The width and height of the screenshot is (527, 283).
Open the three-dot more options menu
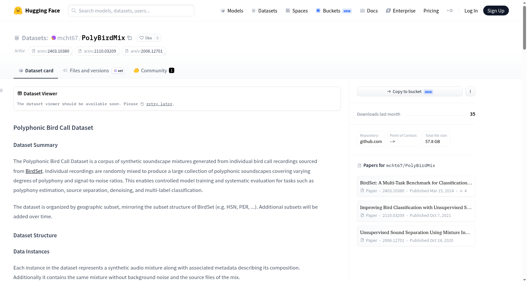pyautogui.click(x=470, y=91)
